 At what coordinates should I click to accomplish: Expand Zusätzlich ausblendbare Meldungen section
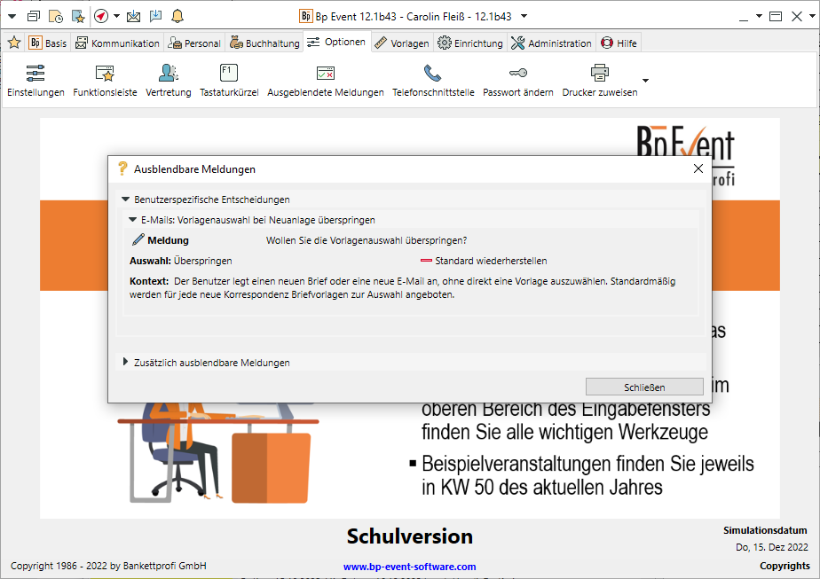coord(125,363)
